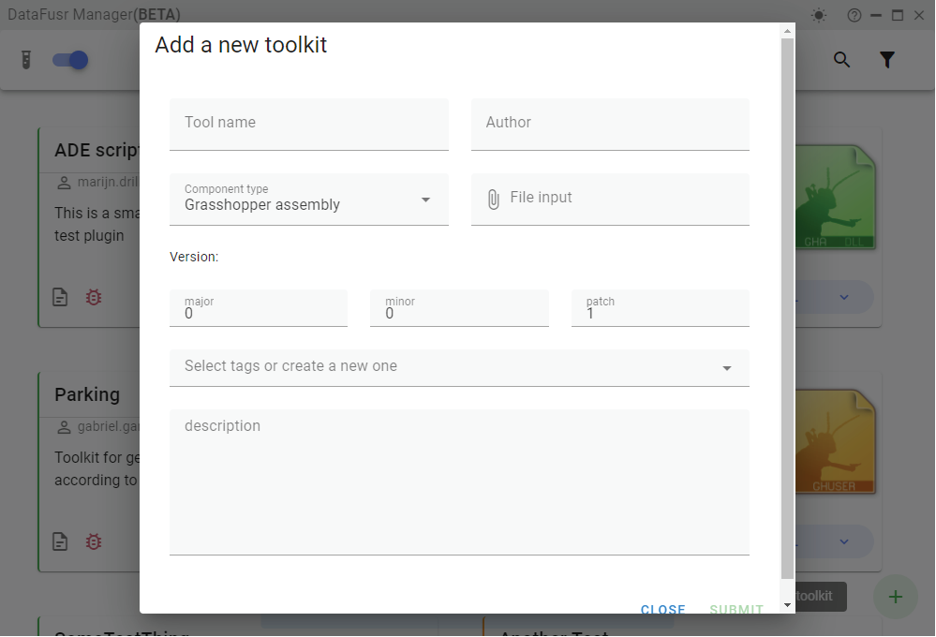Image resolution: width=936 pixels, height=637 pixels.
Task: Select the search icon
Action: pyautogui.click(x=841, y=59)
